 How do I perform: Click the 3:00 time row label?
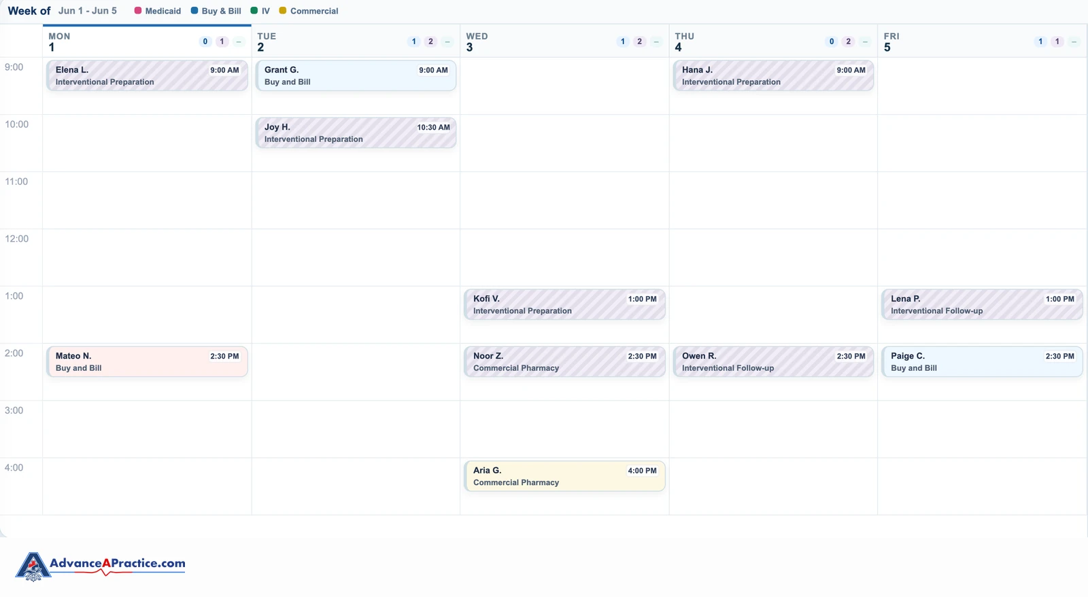click(x=14, y=410)
